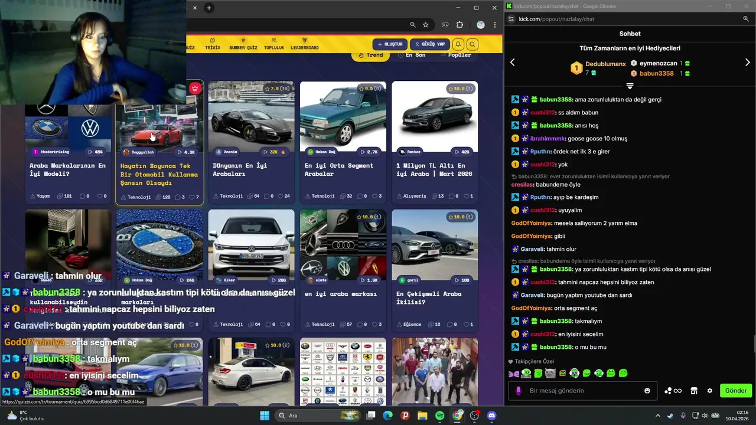Open the Quizei search icon
This screenshot has width=756, height=425.
pyautogui.click(x=472, y=44)
